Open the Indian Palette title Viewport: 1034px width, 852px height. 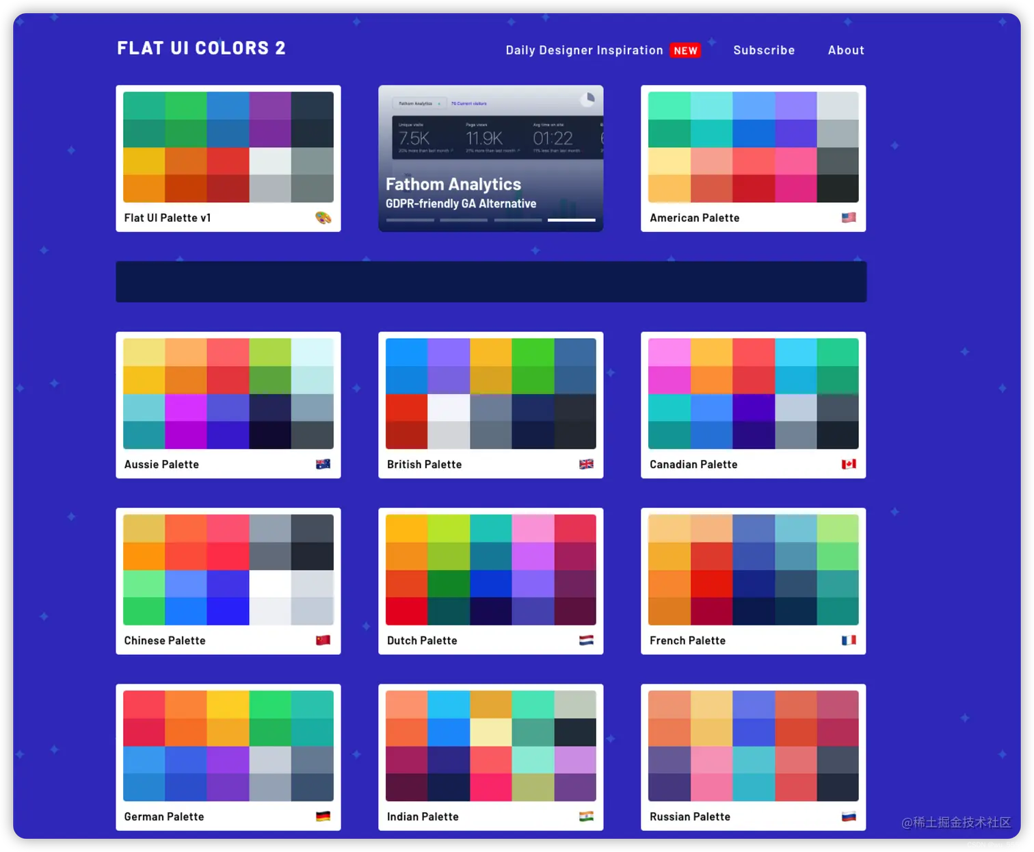click(x=423, y=816)
